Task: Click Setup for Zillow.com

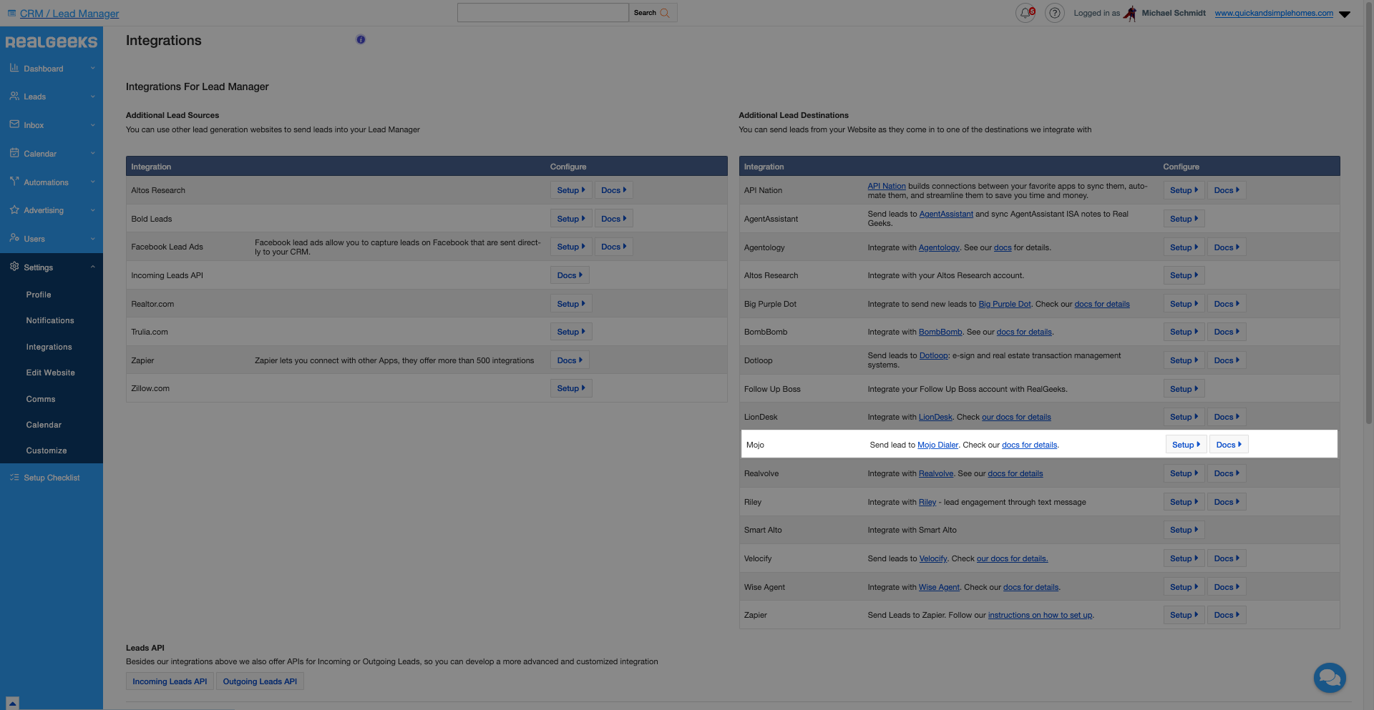Action: click(571, 388)
